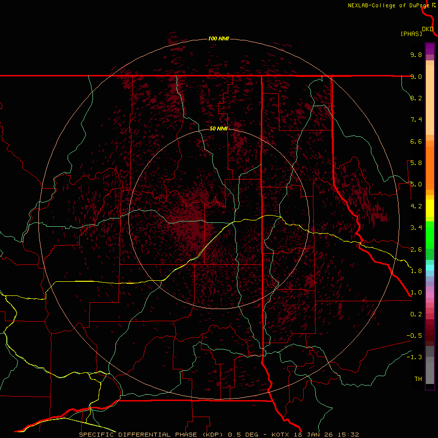Click the 2.6 scale value
This screenshot has width=438, height=438.
416,250
